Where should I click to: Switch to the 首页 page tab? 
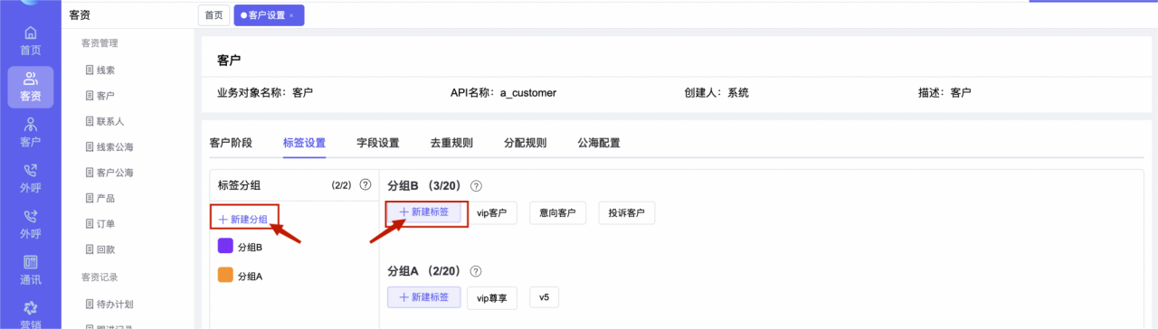click(x=214, y=15)
